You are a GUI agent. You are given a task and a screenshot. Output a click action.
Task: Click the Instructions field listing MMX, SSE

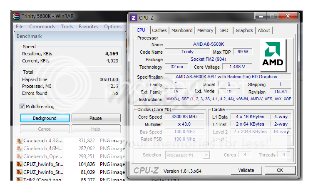[x=229, y=99]
